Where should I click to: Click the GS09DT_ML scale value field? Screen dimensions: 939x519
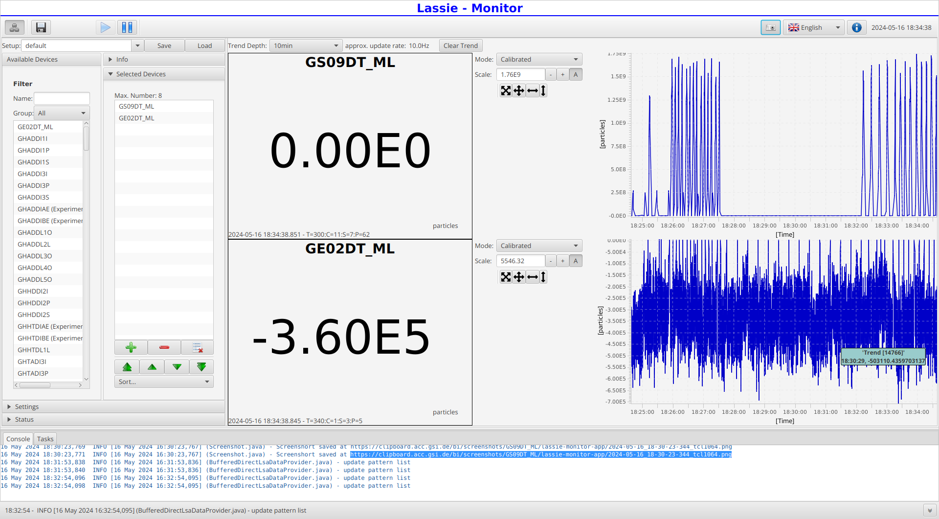click(x=520, y=74)
